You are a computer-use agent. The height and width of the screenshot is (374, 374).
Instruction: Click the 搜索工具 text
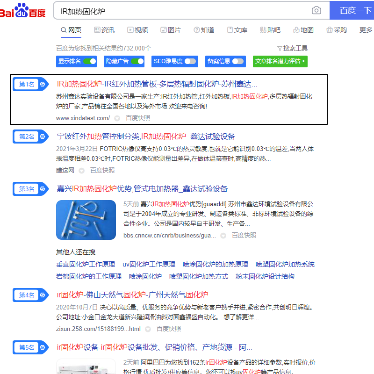tap(295, 49)
